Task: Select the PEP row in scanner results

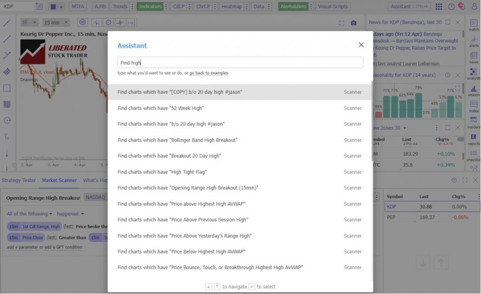Action: (x=432, y=217)
